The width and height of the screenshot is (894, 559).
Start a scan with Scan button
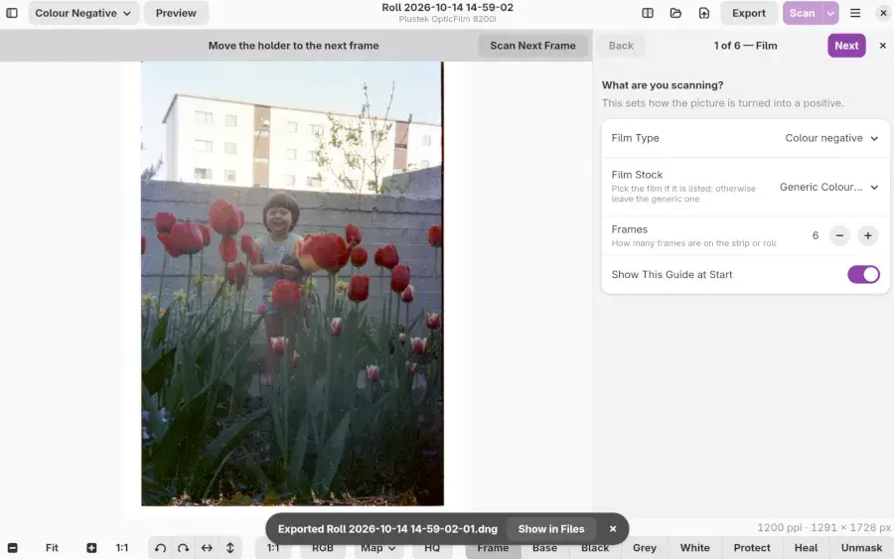pyautogui.click(x=803, y=13)
